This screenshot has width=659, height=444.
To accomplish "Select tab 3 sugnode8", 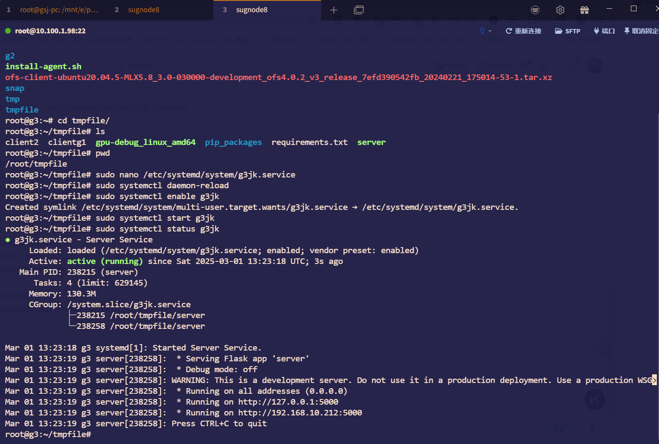I will point(267,10).
